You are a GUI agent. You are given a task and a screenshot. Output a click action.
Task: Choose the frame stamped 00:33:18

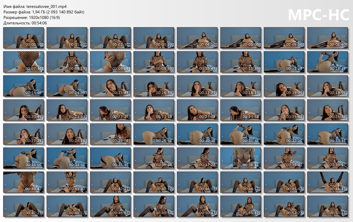pos(327,134)
